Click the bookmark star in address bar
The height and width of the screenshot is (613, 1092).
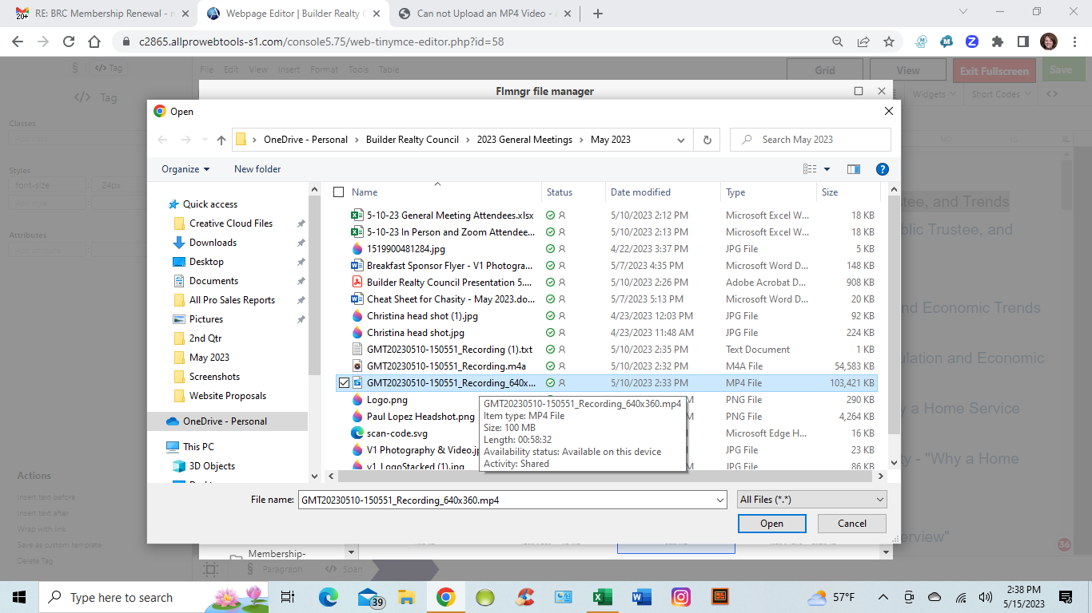[889, 42]
